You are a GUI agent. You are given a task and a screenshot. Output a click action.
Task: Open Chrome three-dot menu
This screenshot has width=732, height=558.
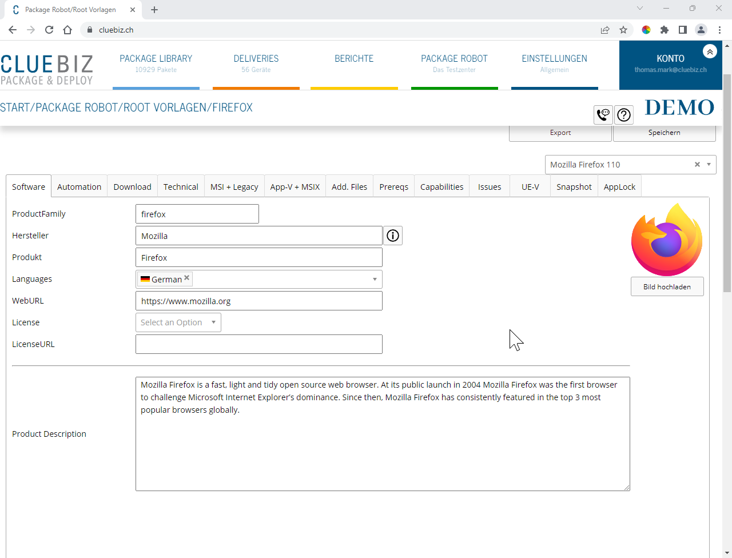tap(719, 30)
